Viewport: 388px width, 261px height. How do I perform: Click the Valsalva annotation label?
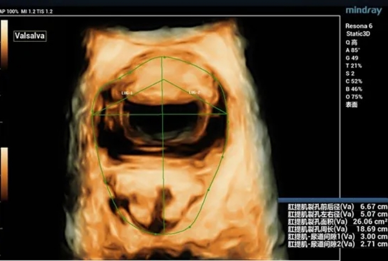[31, 36]
